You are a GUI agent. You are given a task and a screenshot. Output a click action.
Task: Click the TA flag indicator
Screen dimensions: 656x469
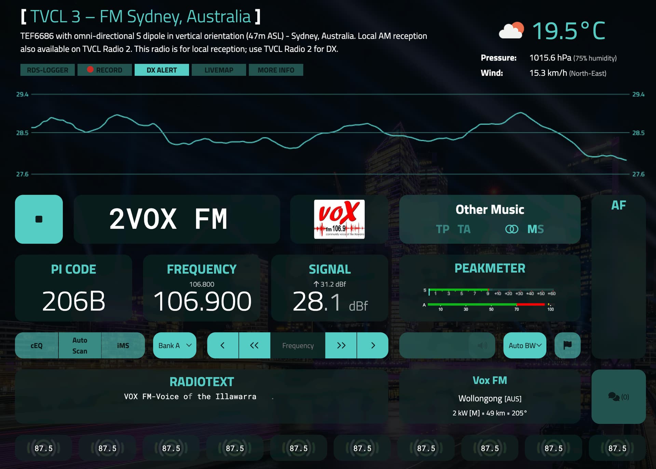[x=464, y=229]
